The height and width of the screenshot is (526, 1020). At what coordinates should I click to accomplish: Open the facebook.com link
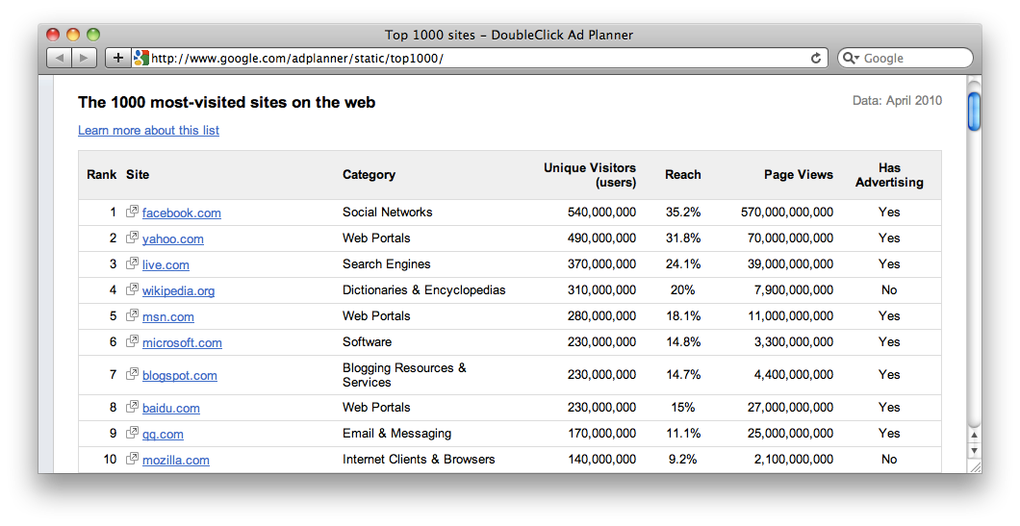click(182, 213)
